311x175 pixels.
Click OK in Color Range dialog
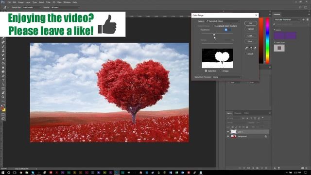coord(251,23)
